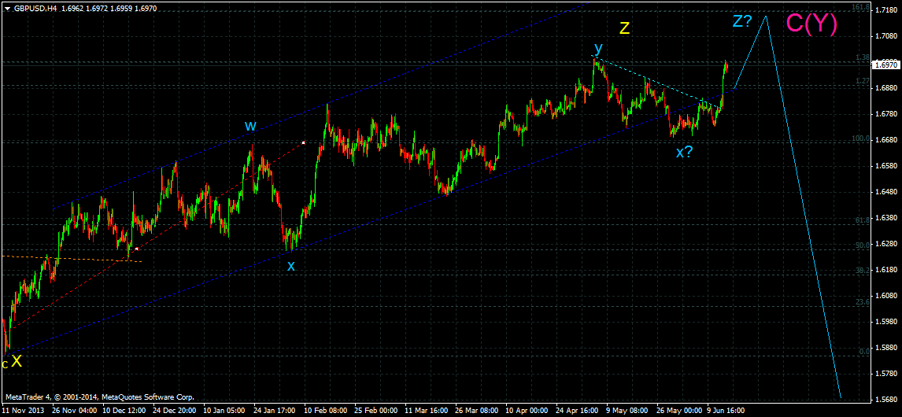The image size is (902, 417).
Task: Click the 1.6780 price on the axis
Action: click(886, 114)
